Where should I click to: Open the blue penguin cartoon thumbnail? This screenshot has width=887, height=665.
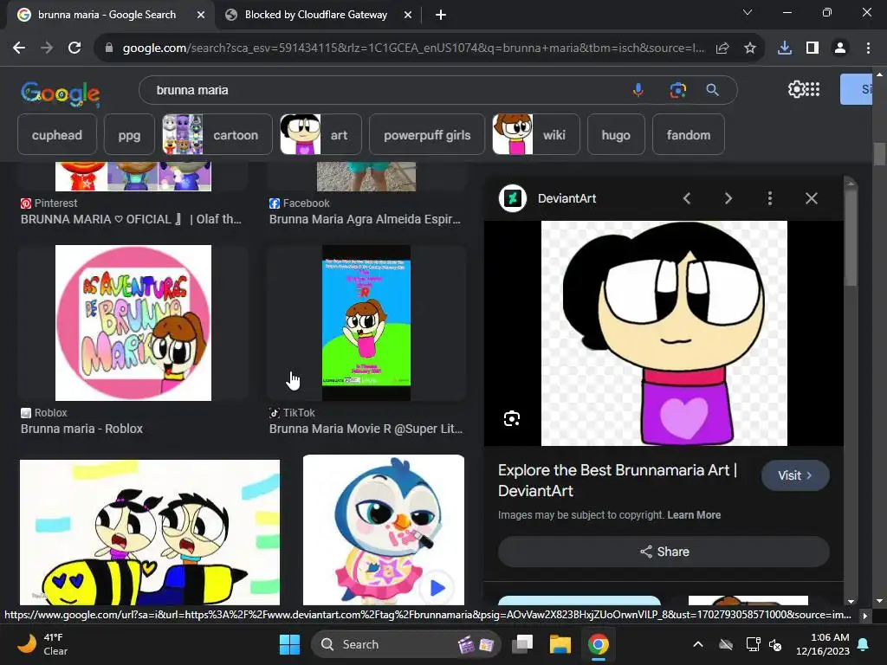tap(384, 530)
